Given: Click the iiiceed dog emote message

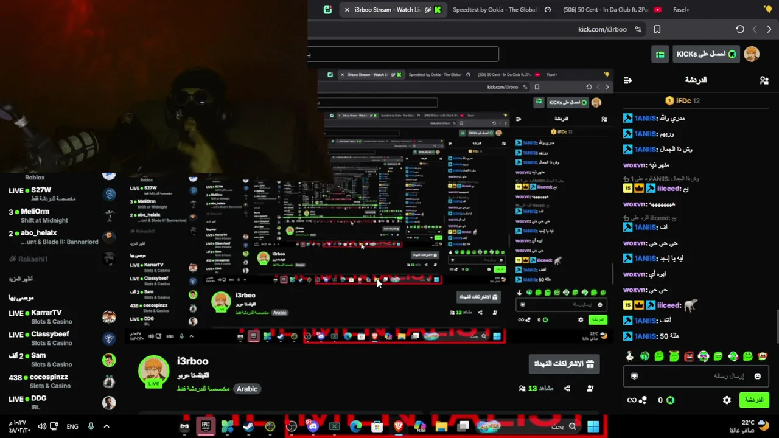Looking at the screenshot, I should tap(660, 305).
